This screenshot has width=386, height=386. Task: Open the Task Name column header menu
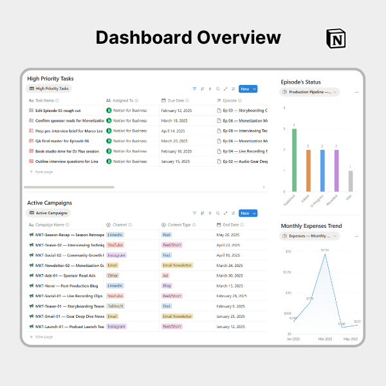(x=44, y=101)
